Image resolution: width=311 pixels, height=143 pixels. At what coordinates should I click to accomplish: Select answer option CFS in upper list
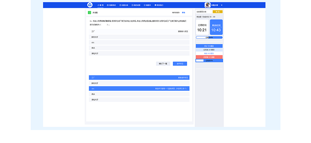pyautogui.click(x=139, y=42)
